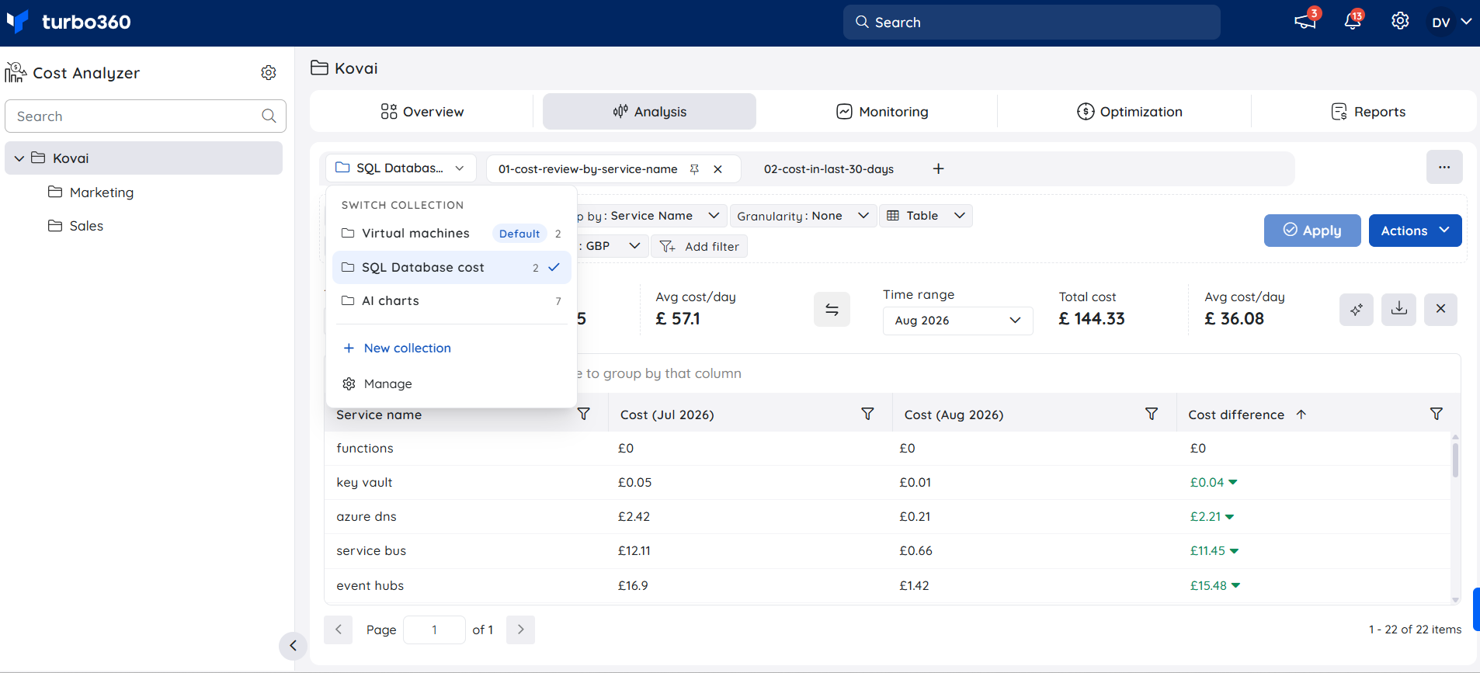Open the GBP currency dropdown
Screen dimensions: 1480x673
(x=611, y=246)
